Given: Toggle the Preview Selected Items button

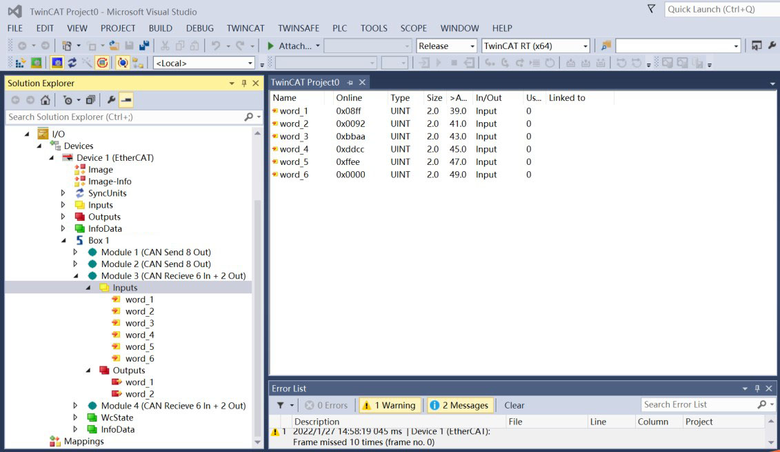Looking at the screenshot, I should pos(126,100).
